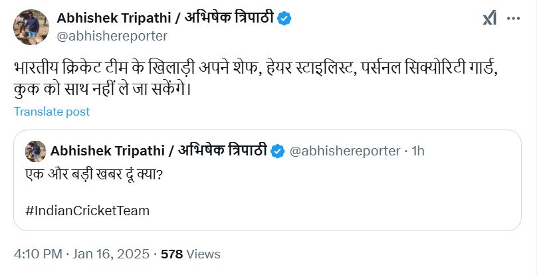This screenshot has height=275, width=539.
Task: Open the three-dot more options menu
Action: [514, 18]
